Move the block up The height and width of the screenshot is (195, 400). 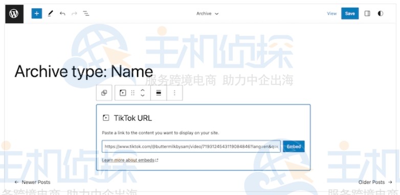[143, 91]
